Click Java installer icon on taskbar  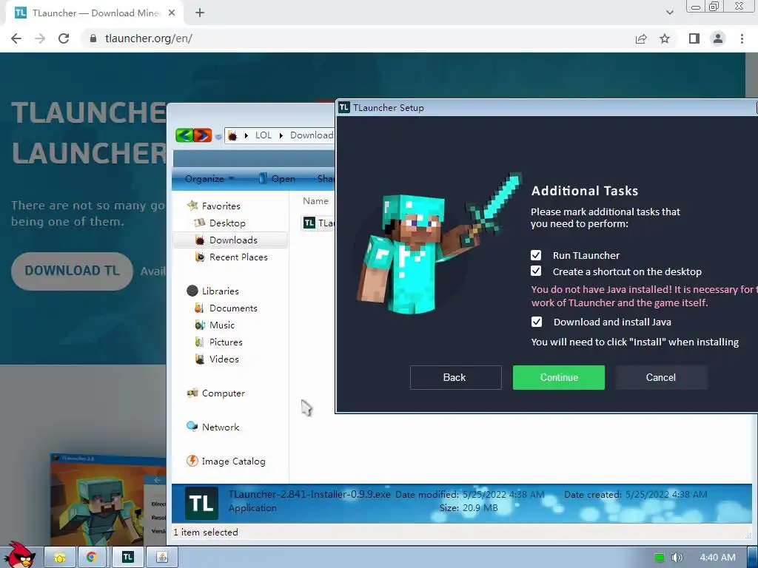[x=162, y=558]
